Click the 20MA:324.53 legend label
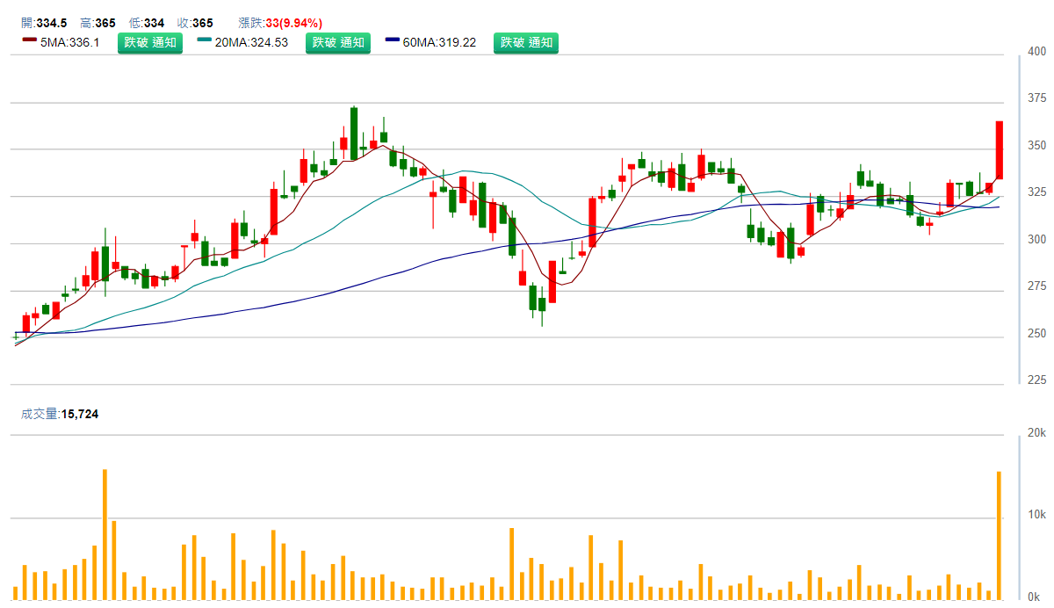Viewport: 1054px width, 608px height. click(251, 42)
